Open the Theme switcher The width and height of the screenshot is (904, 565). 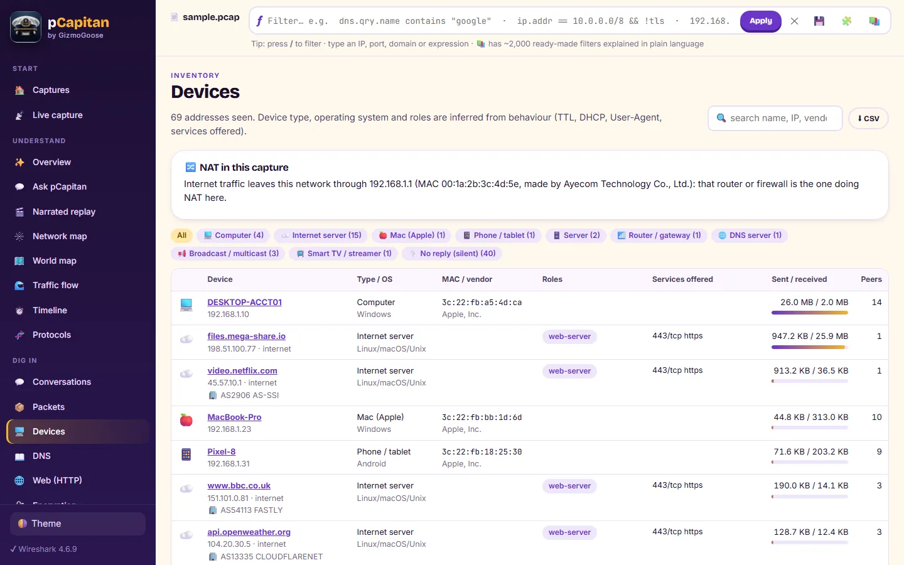pyautogui.click(x=78, y=524)
